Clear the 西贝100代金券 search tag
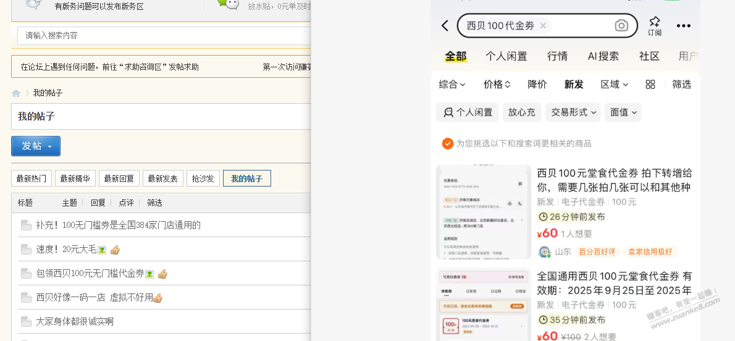The width and height of the screenshot is (735, 341). [x=543, y=26]
